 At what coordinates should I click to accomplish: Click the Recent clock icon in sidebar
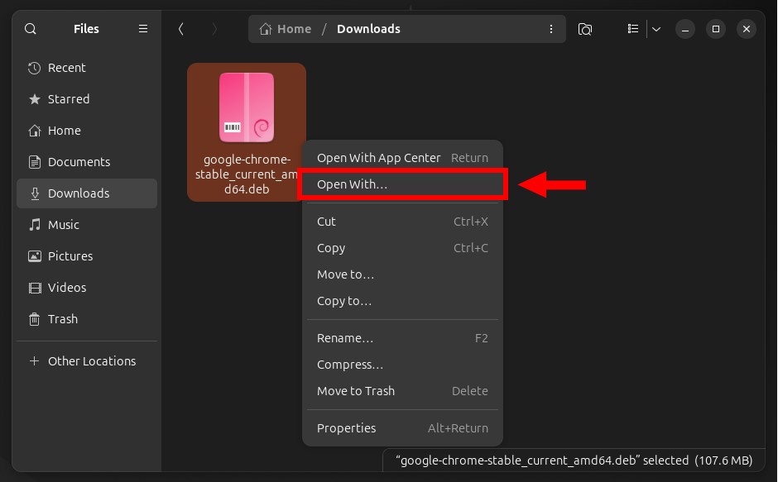(x=34, y=68)
